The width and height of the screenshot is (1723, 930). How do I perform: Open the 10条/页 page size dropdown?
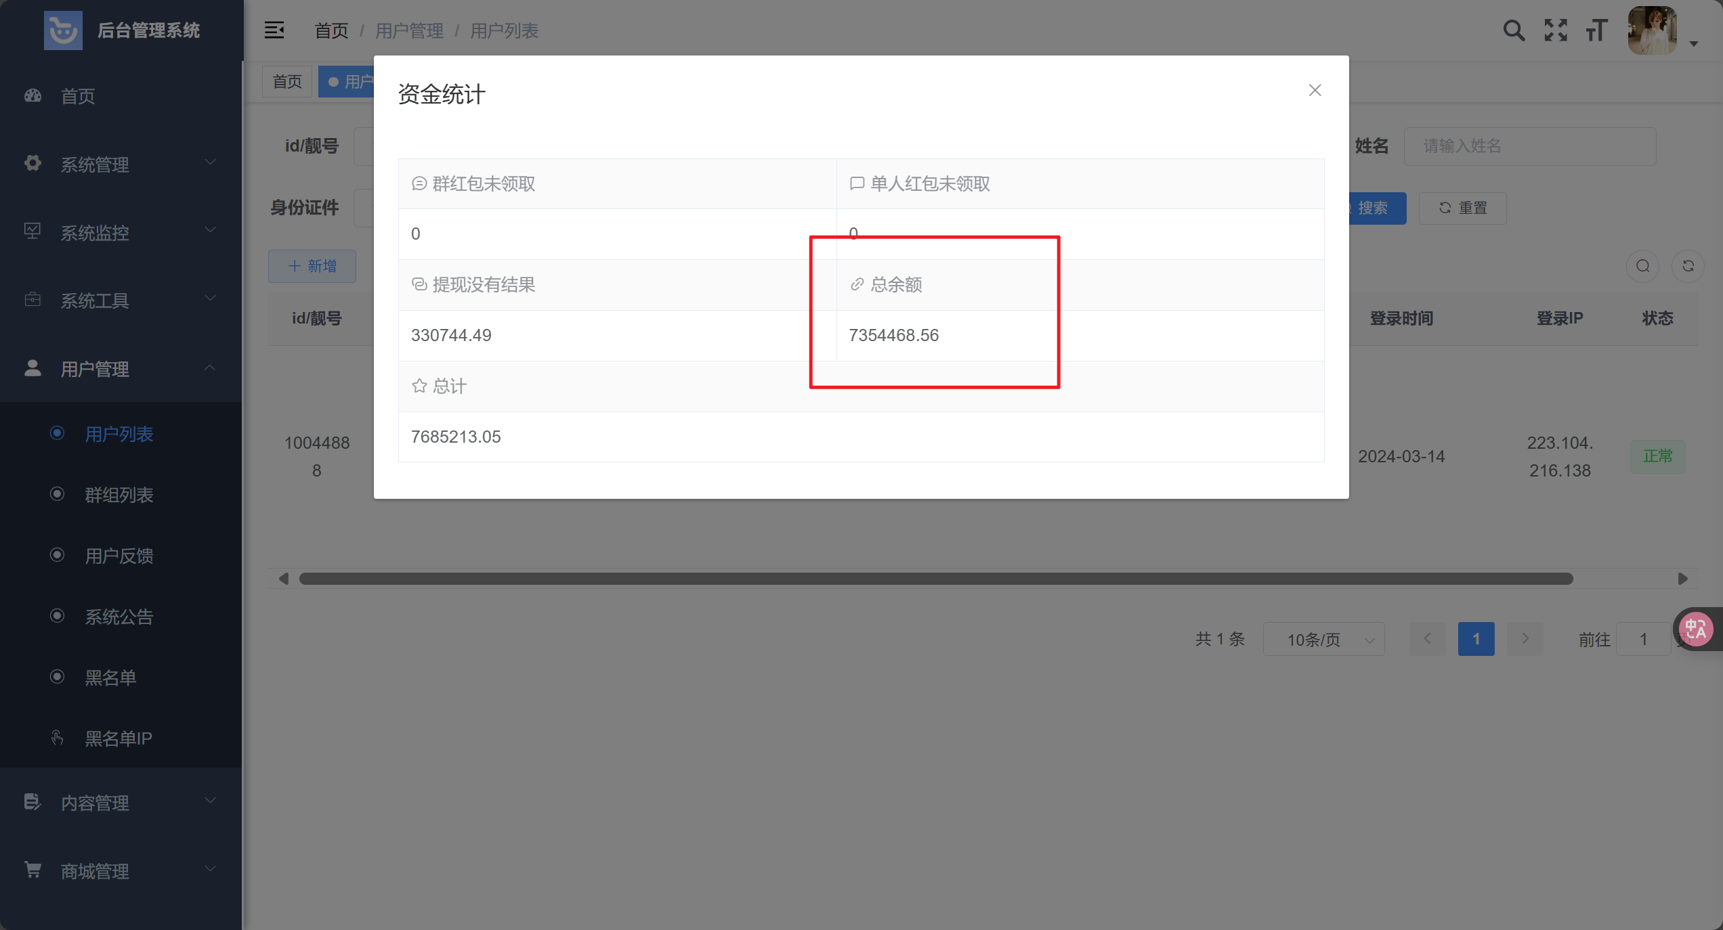tap(1323, 640)
